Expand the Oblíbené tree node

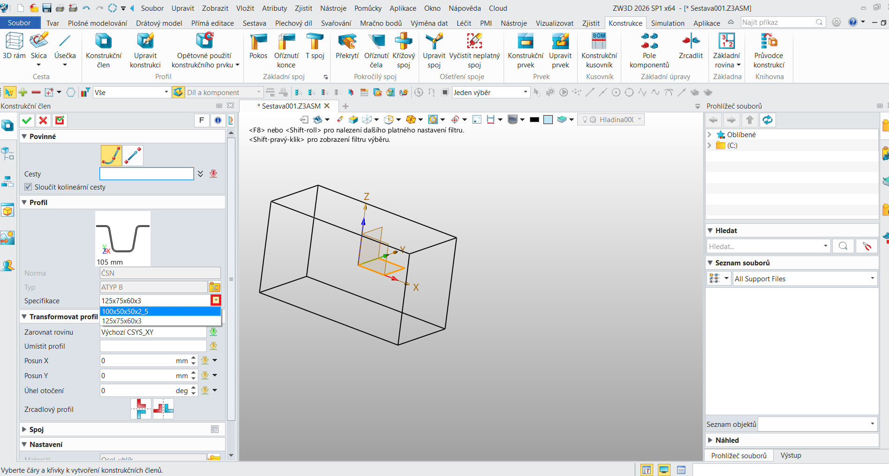(x=709, y=134)
